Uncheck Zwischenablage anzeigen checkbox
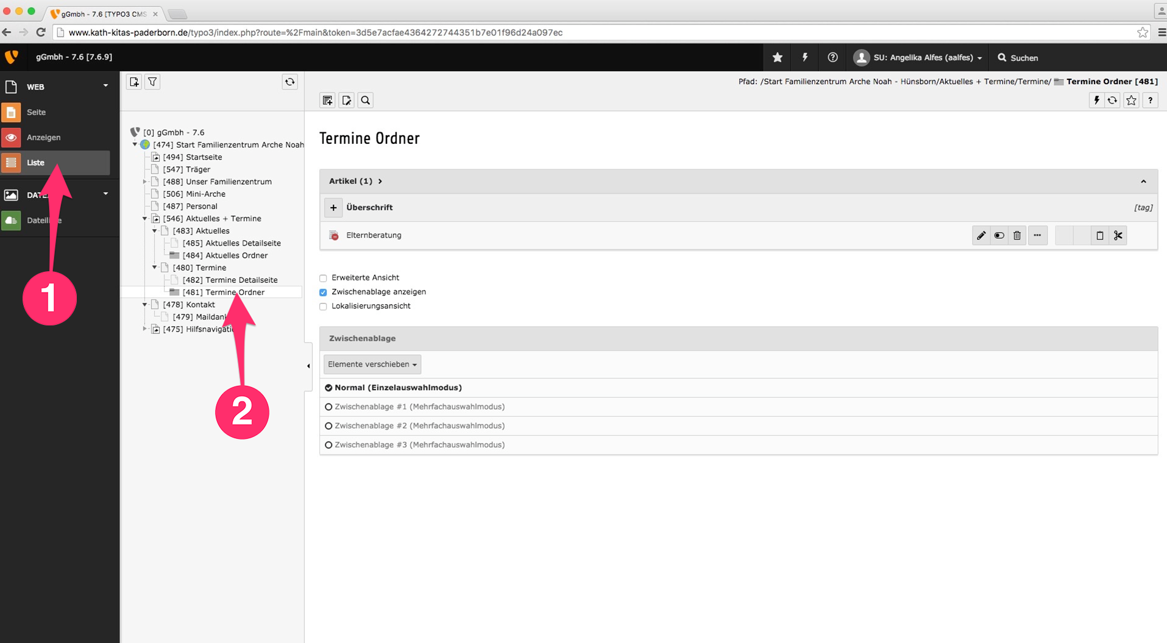 click(x=324, y=292)
